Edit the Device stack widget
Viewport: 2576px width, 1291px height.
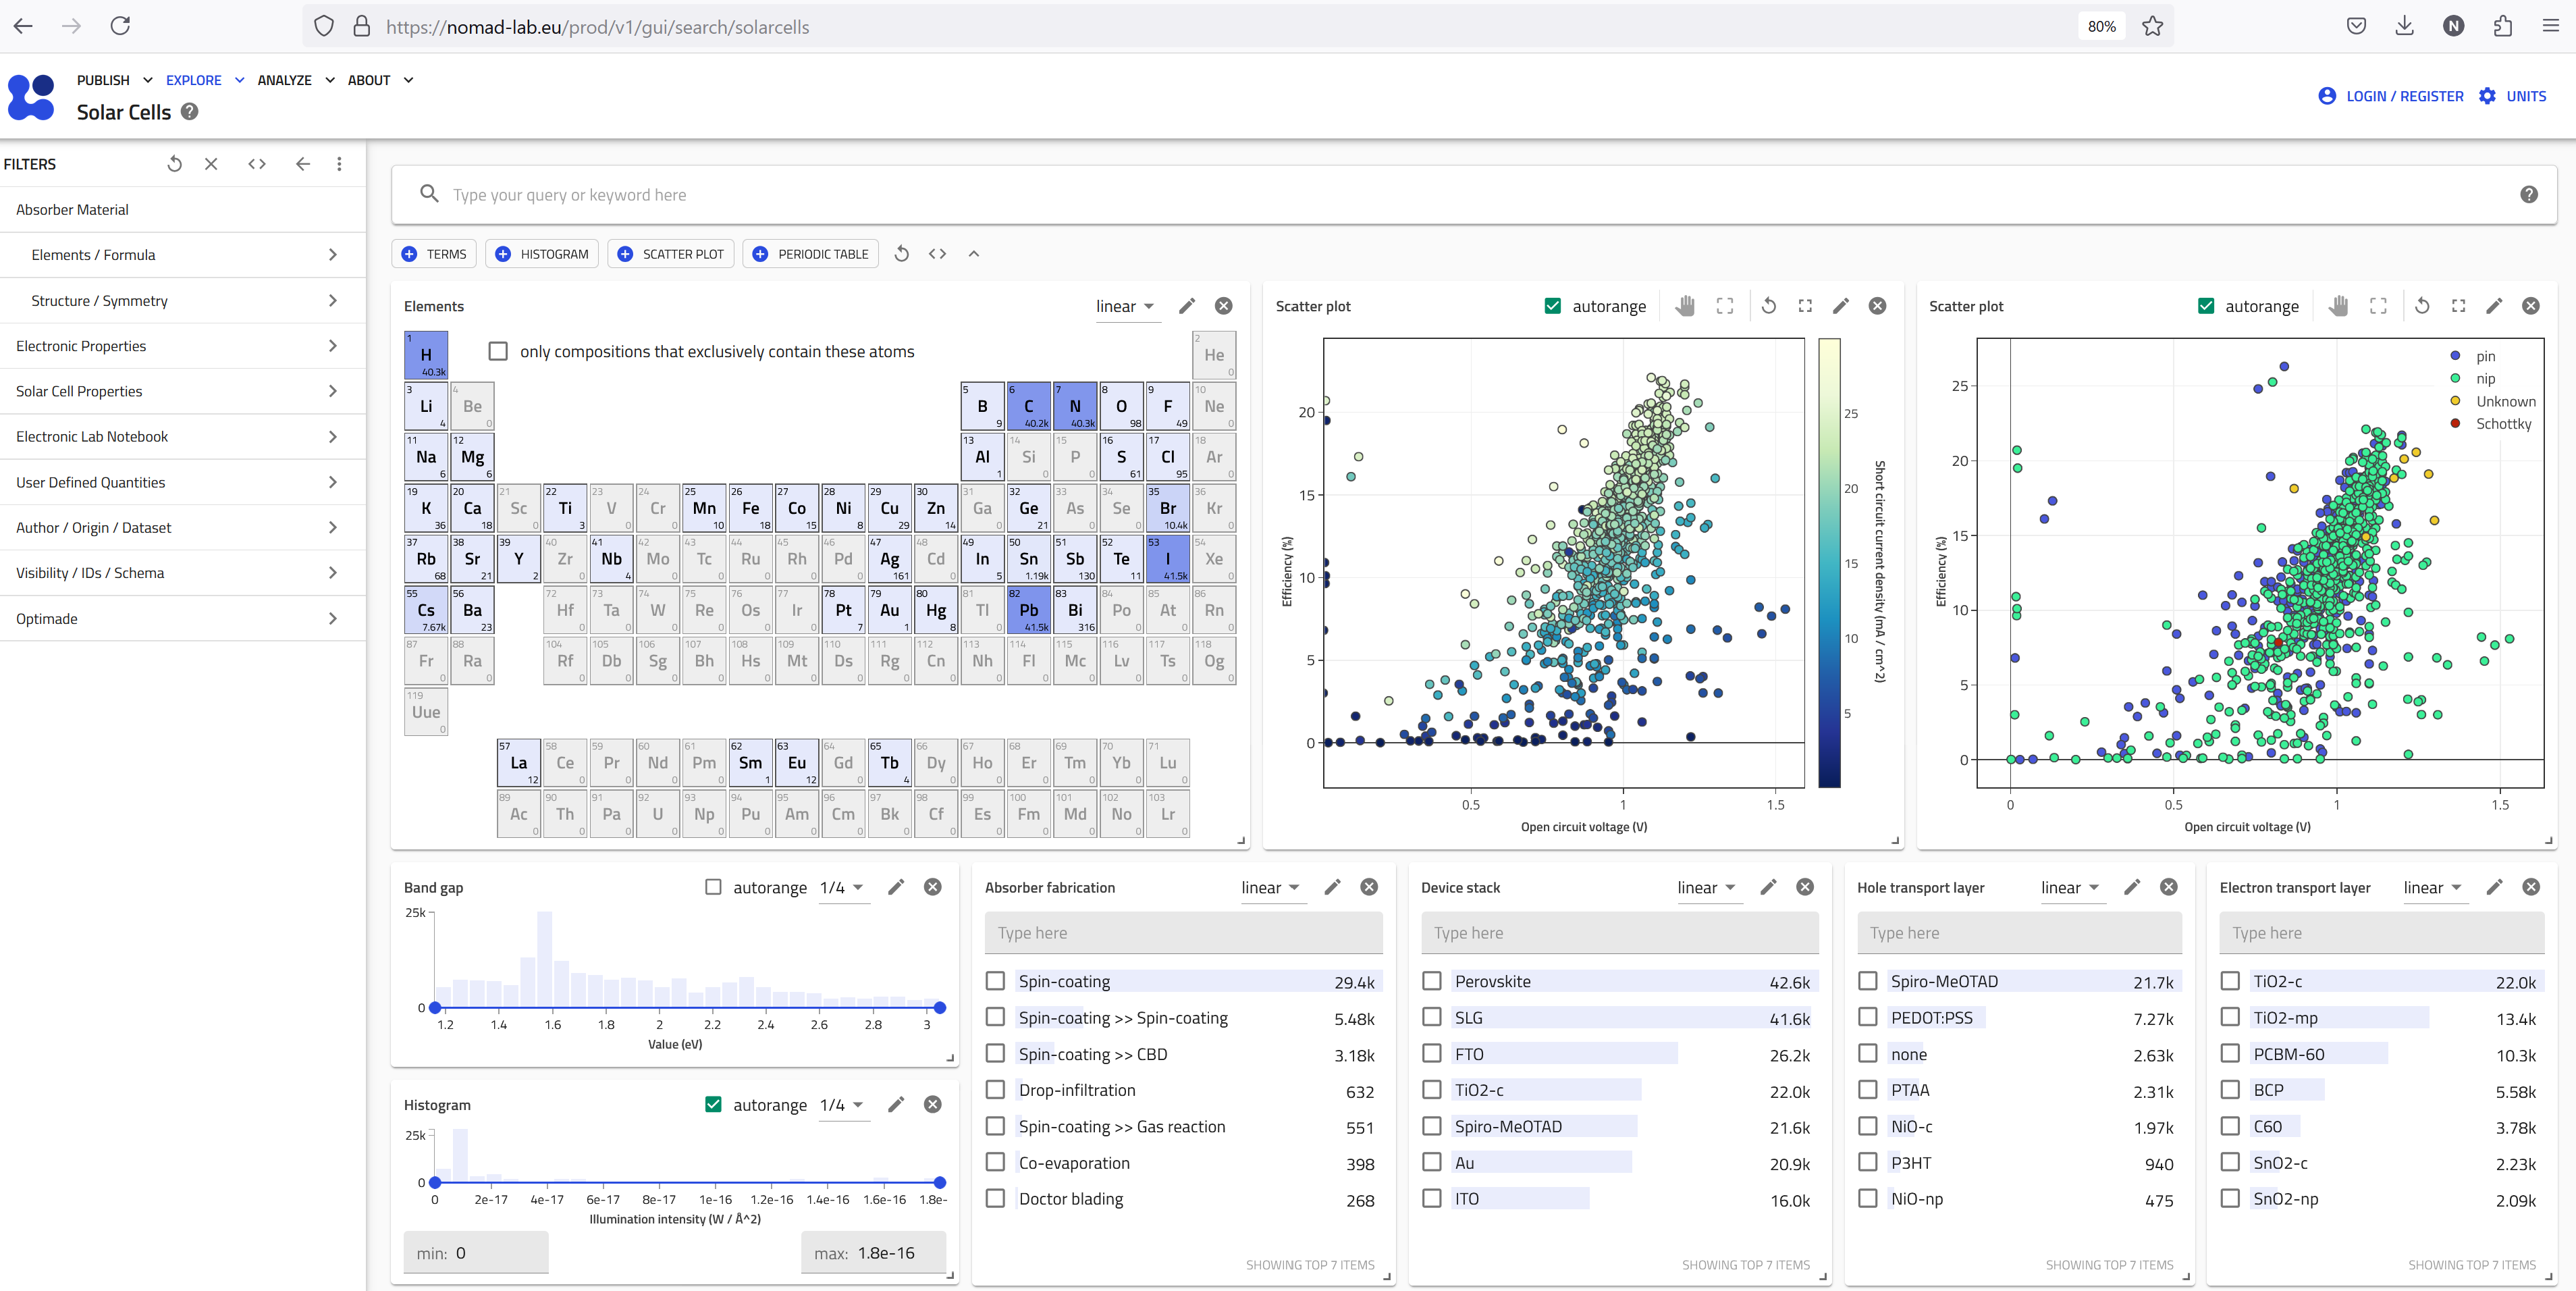[x=1768, y=887]
